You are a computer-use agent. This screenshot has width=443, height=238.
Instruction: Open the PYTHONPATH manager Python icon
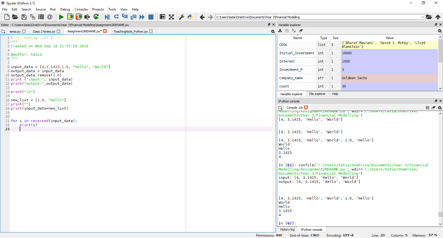pos(190,17)
